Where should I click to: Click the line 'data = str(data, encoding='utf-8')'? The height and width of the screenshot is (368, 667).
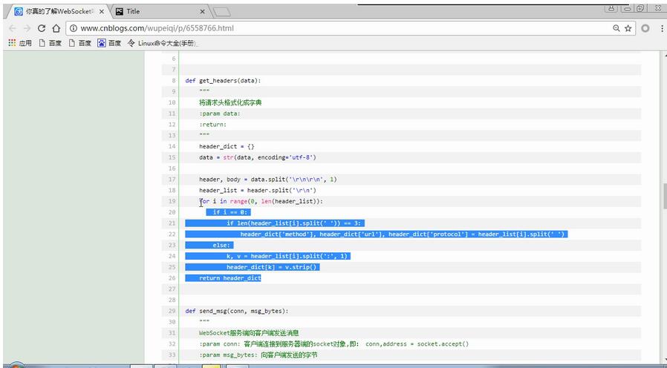click(x=257, y=157)
